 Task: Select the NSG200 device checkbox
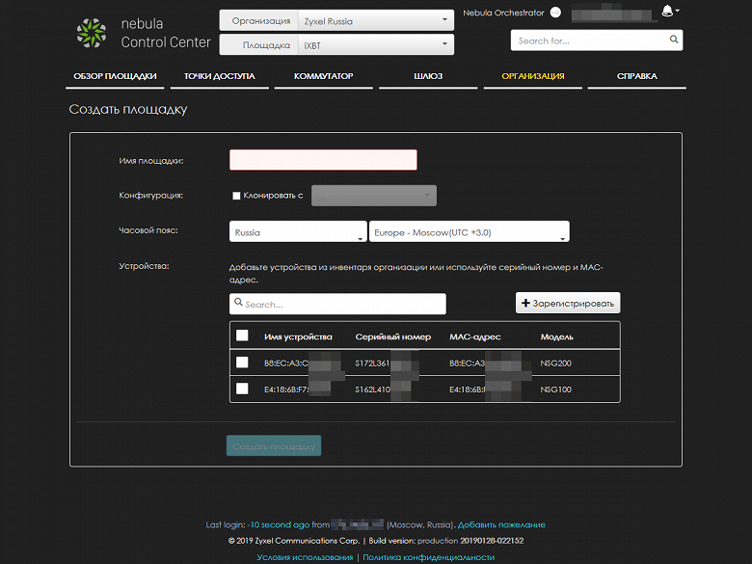click(242, 363)
